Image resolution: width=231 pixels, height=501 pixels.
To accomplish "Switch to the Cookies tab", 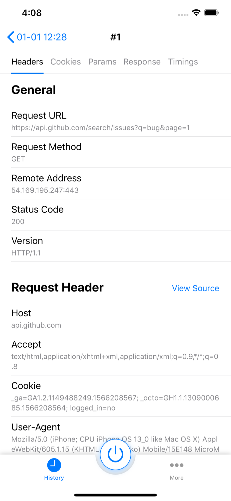I will (65, 62).
